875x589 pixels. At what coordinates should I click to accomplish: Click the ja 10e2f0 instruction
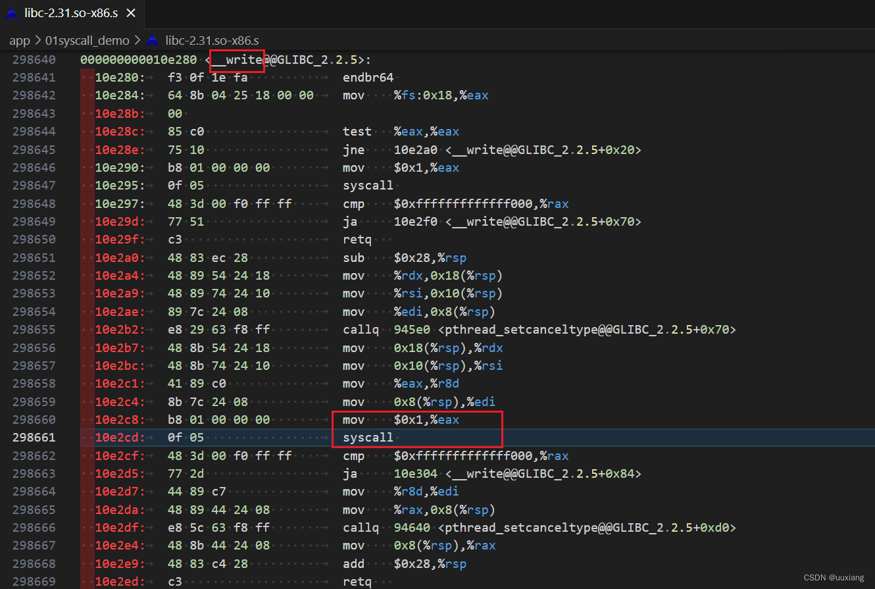coord(491,222)
